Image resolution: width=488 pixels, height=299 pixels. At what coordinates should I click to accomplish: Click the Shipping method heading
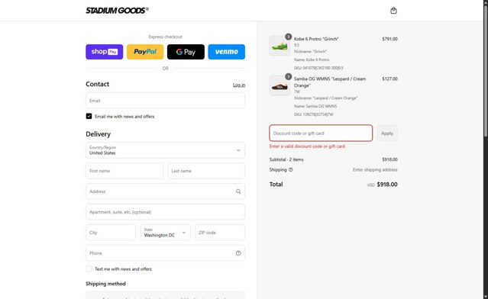105,284
